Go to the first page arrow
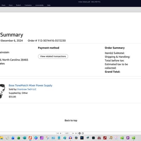Image resolution: width=141 pixels, height=141 pixels. [57, 133]
